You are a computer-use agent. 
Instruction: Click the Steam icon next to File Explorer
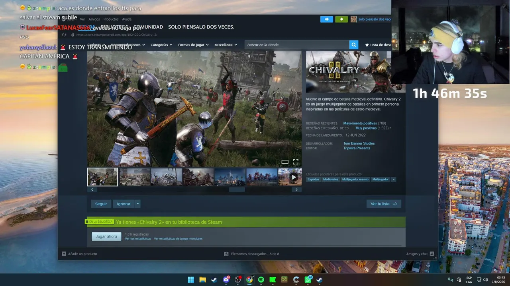tap(214, 280)
